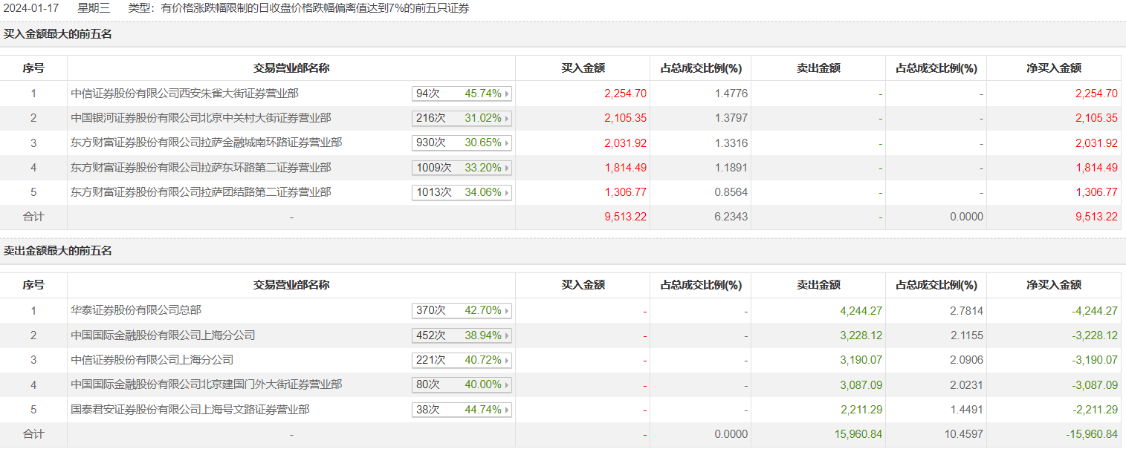Open 中国国际金融股份有限公司上海分公司 link
This screenshot has height=452, width=1126.
(163, 335)
